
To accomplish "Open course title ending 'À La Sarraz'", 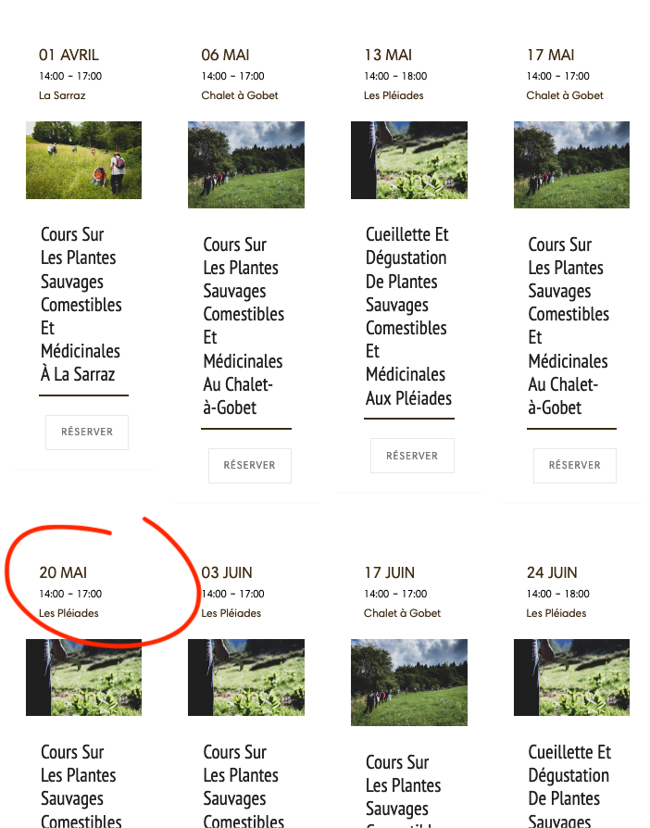I will click(81, 305).
